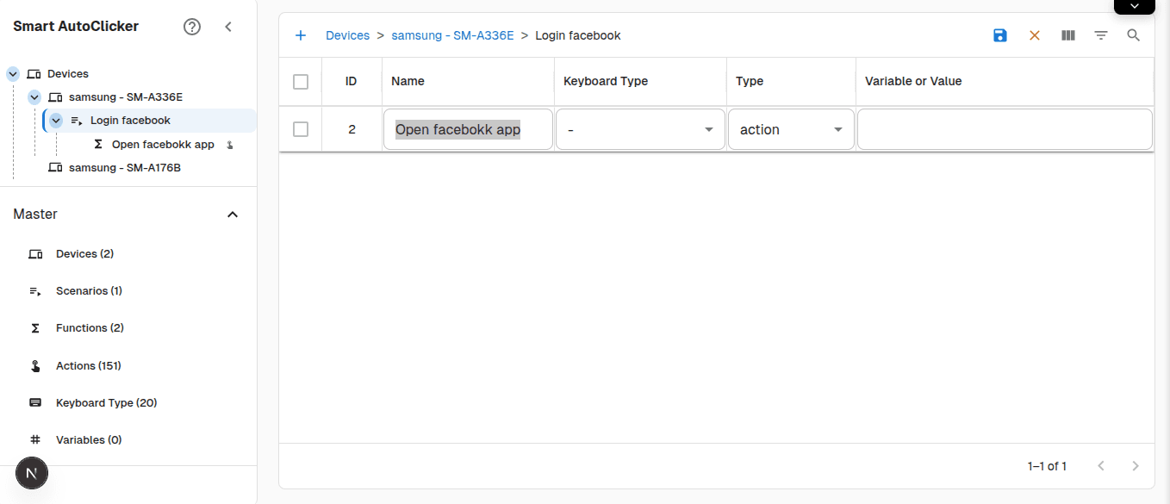Open Scenarios from the Master menu
Screen dimensions: 1170x504
point(89,290)
